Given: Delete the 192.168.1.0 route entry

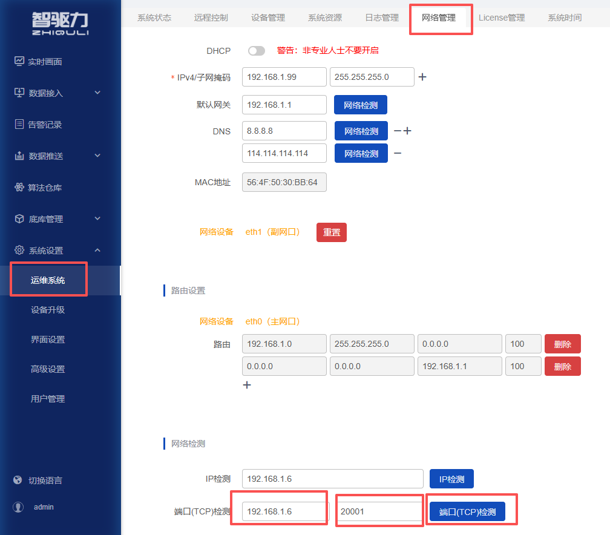Looking at the screenshot, I should click(562, 344).
